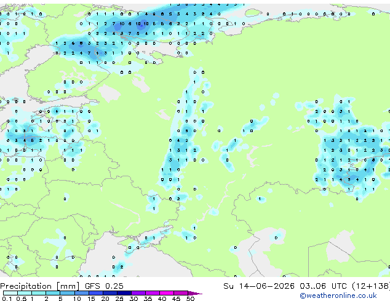The width and height of the screenshot is (390, 301).
Task: Click the 15–20 mm legend swatch
Action: click(95, 293)
